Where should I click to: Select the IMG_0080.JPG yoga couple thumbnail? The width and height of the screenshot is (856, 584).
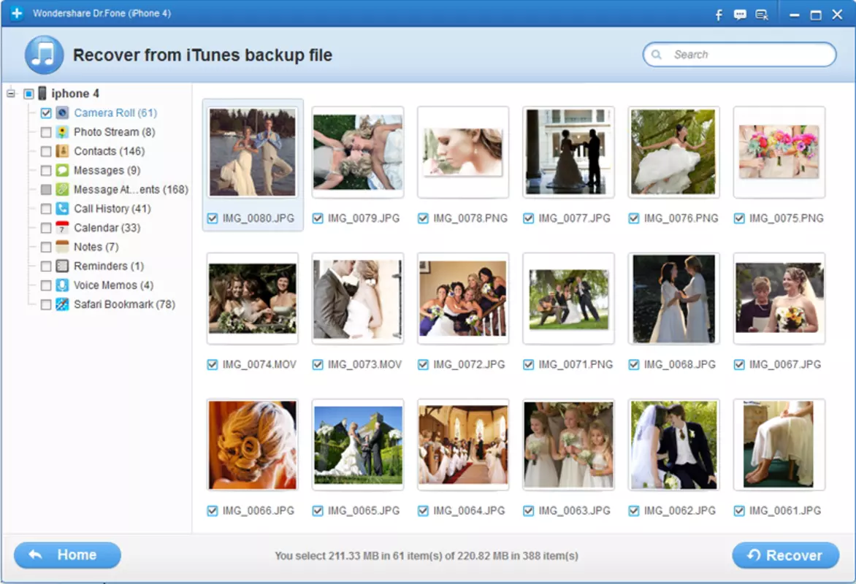coord(253,153)
